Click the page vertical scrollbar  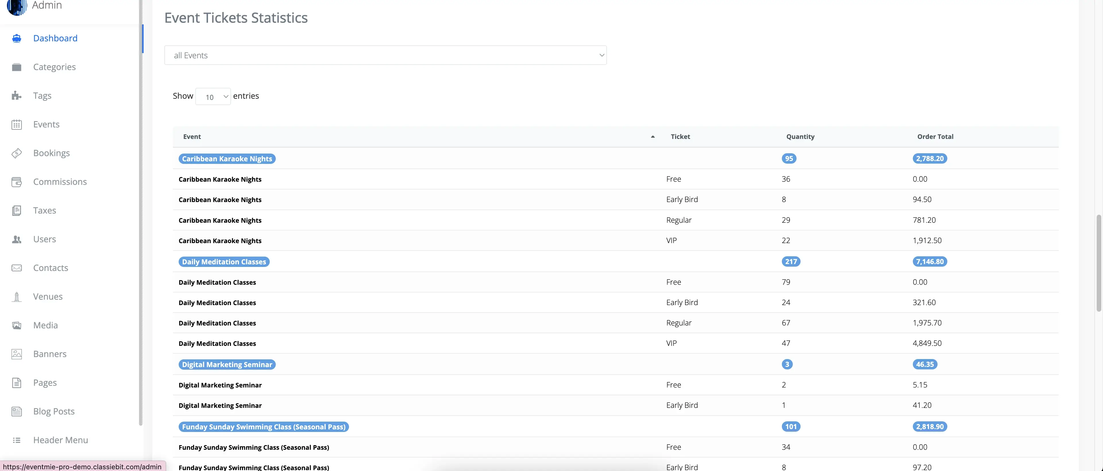[1098, 263]
